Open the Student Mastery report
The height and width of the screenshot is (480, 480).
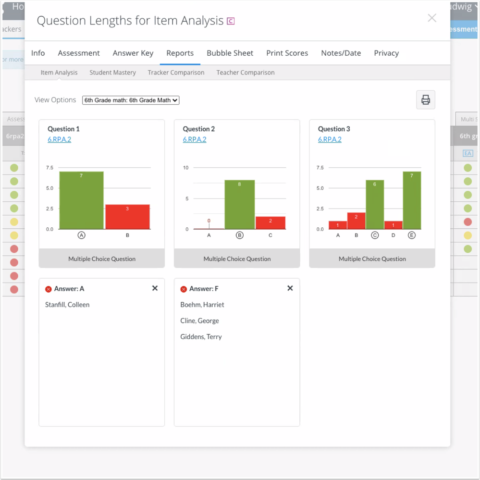pos(112,73)
